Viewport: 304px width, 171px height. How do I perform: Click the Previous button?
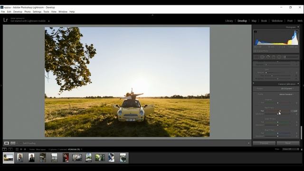[264, 143]
